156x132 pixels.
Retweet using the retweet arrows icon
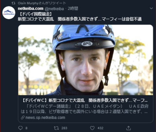[56, 128]
